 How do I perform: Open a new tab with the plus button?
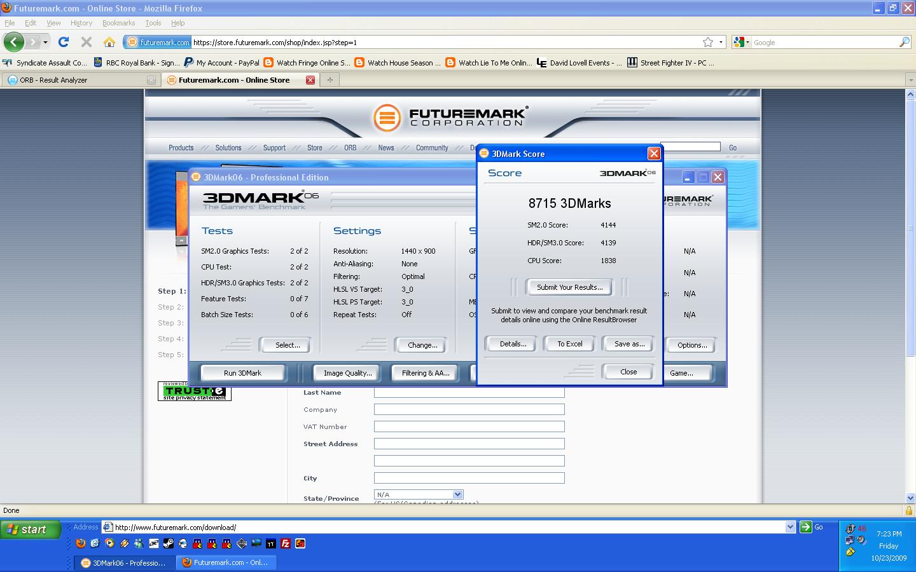330,80
